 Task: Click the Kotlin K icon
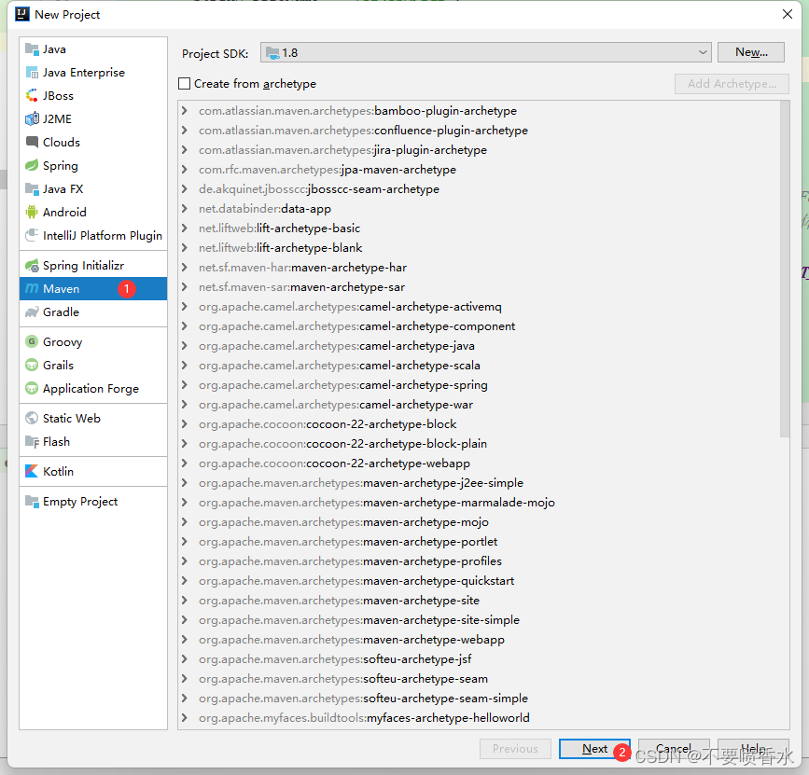click(32, 471)
